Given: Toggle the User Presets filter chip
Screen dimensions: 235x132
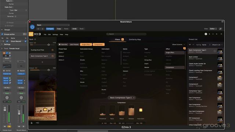Looking at the screenshot, I should 74,44.
